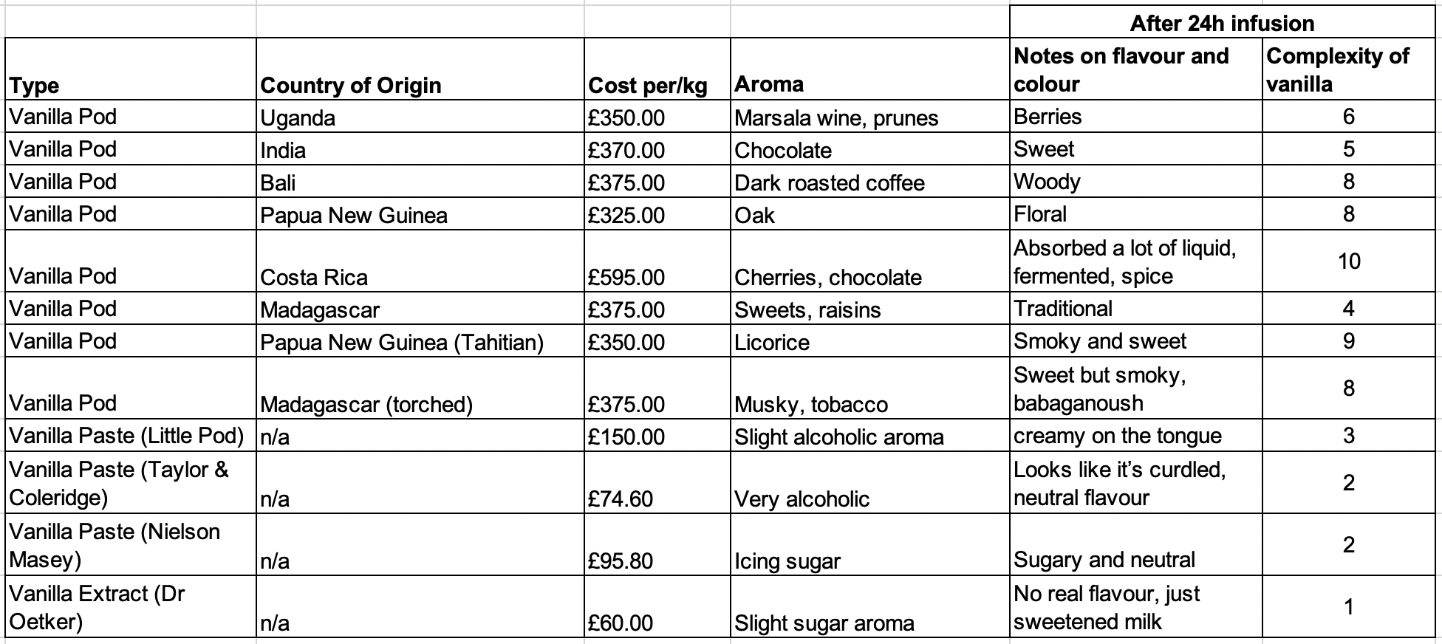This screenshot has width=1442, height=644.
Task: Select the Uganda country cell
Action: 420,117
